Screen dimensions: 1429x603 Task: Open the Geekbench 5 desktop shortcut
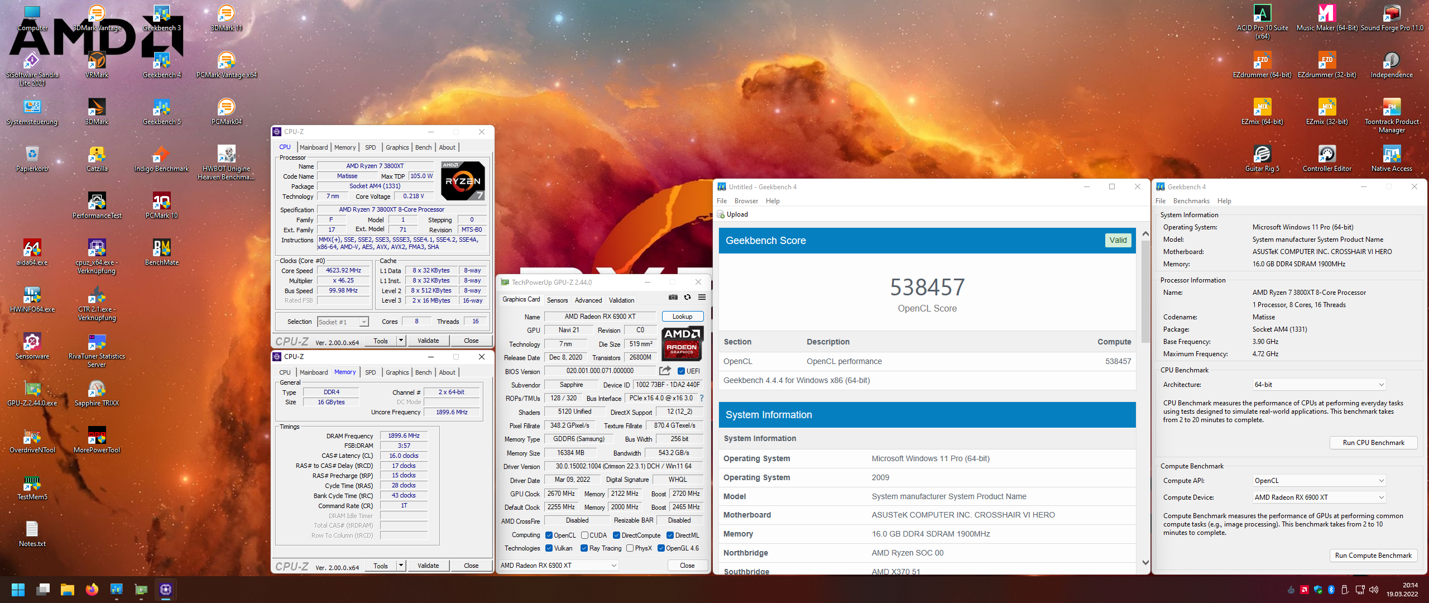pyautogui.click(x=162, y=111)
